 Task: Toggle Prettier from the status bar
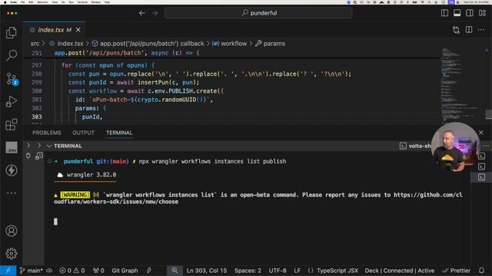click(x=456, y=271)
